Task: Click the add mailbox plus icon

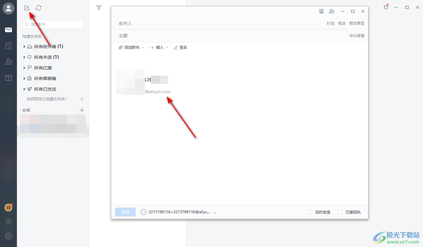Action: coord(82,110)
